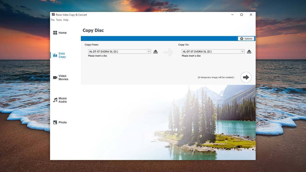The height and width of the screenshot is (172, 306).
Task: Go to the Home section
Action: coord(60,33)
